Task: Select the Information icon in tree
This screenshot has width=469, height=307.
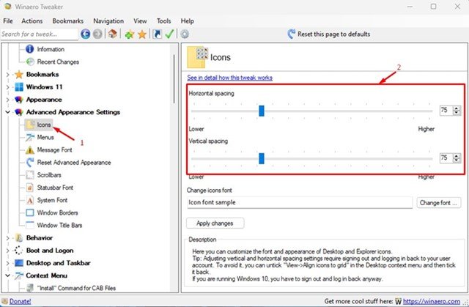Action: pos(29,49)
